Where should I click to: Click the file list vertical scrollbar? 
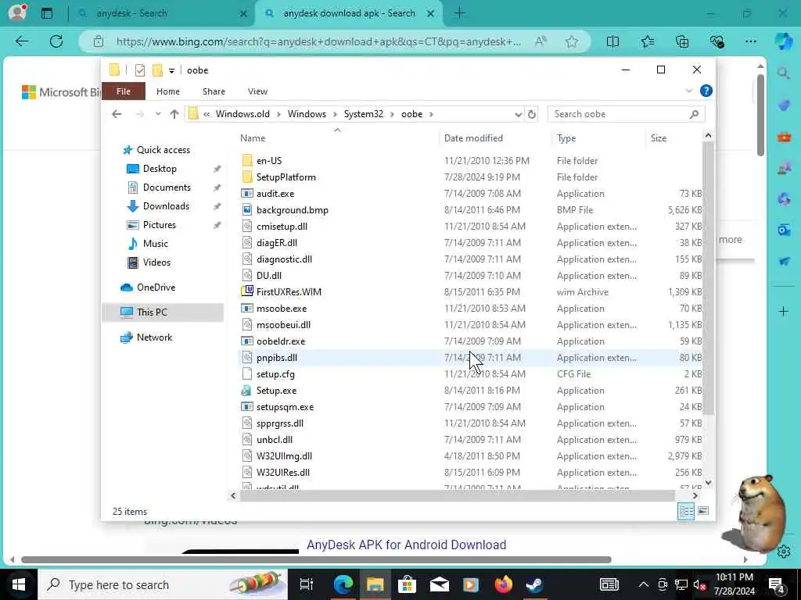tap(708, 277)
